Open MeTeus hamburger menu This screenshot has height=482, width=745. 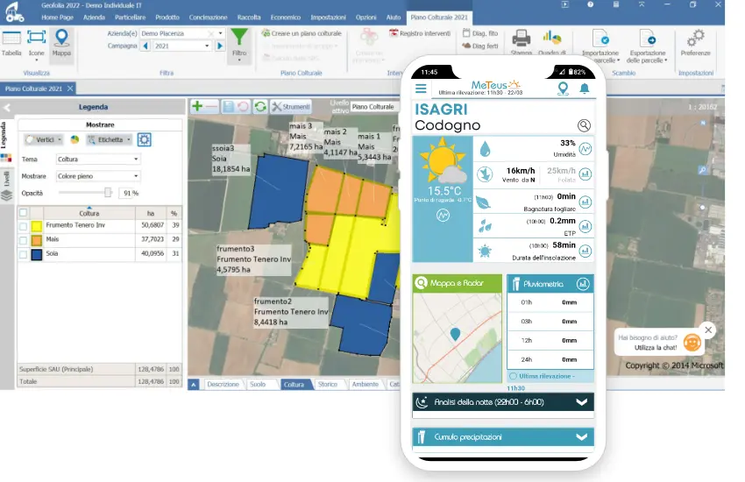(x=421, y=89)
